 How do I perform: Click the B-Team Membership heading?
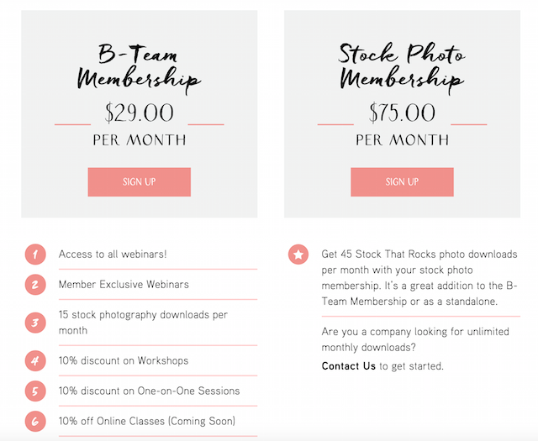[x=139, y=69]
